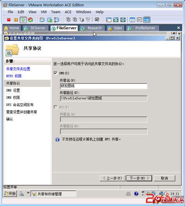Screen dimensions: 185x206
Task: Select the SMB 权限 step in sidebar
Action: pyautogui.click(x=13, y=98)
